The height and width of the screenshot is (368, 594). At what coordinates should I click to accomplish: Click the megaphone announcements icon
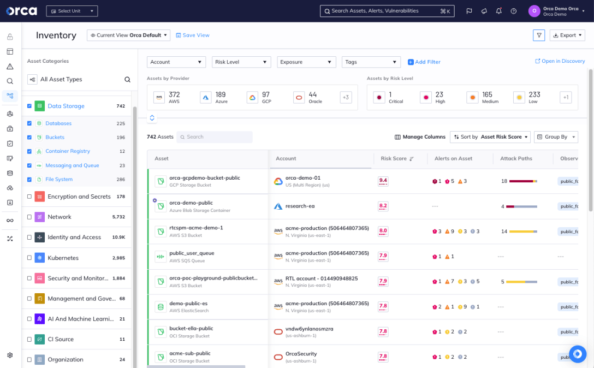tap(484, 11)
